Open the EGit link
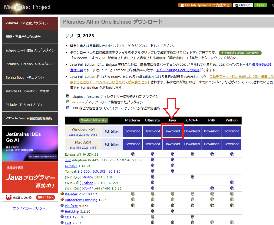 point(68,223)
